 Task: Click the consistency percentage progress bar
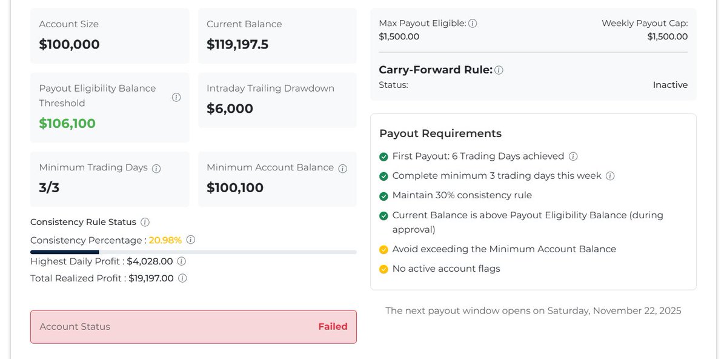(193, 252)
